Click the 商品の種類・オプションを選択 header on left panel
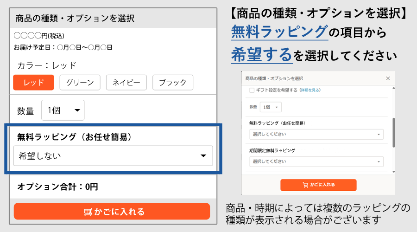This screenshot has width=417, height=232. point(75,19)
